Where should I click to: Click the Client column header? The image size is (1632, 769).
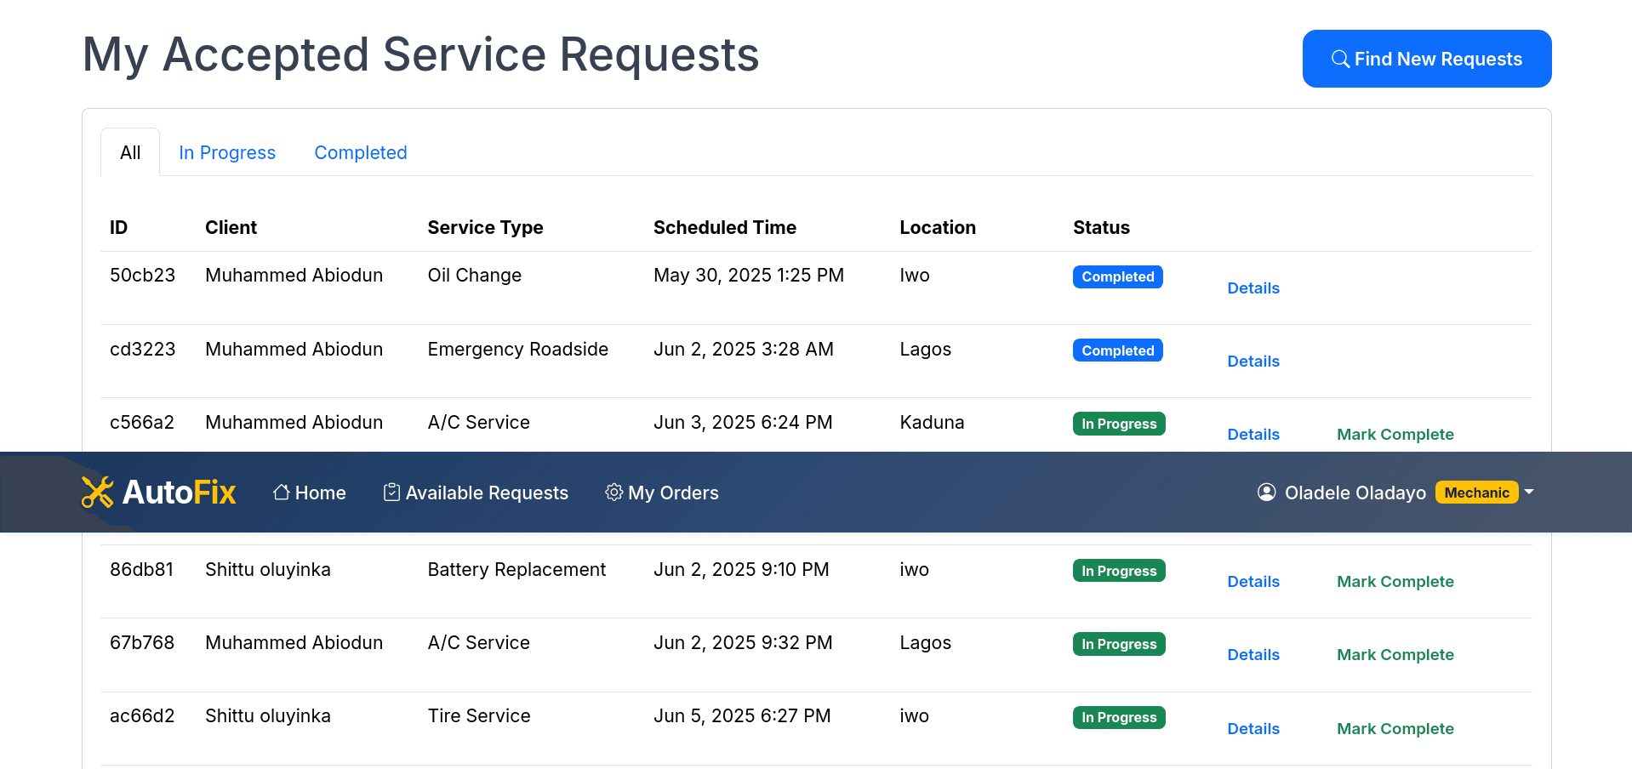point(231,228)
